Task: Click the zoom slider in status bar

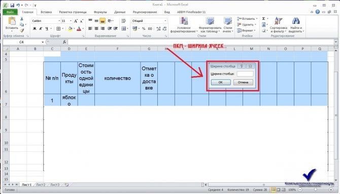Action: [316, 189]
